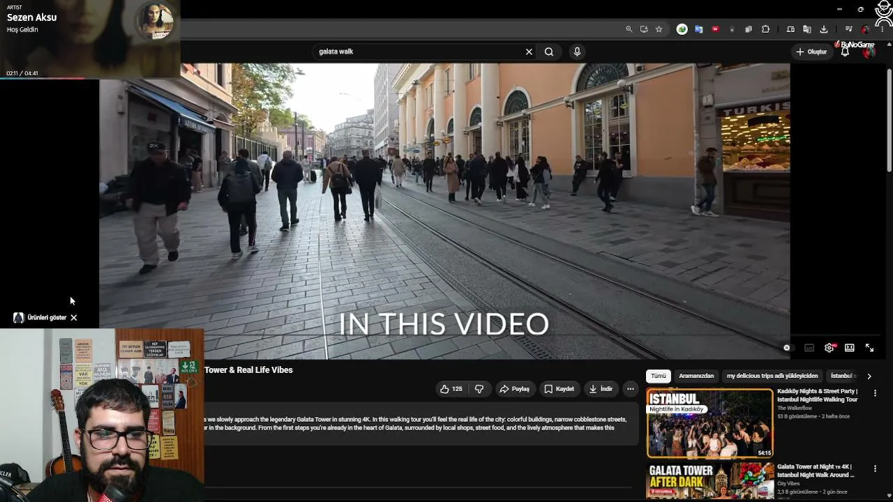Click the magnifier search button
The height and width of the screenshot is (502, 893).
[549, 52]
